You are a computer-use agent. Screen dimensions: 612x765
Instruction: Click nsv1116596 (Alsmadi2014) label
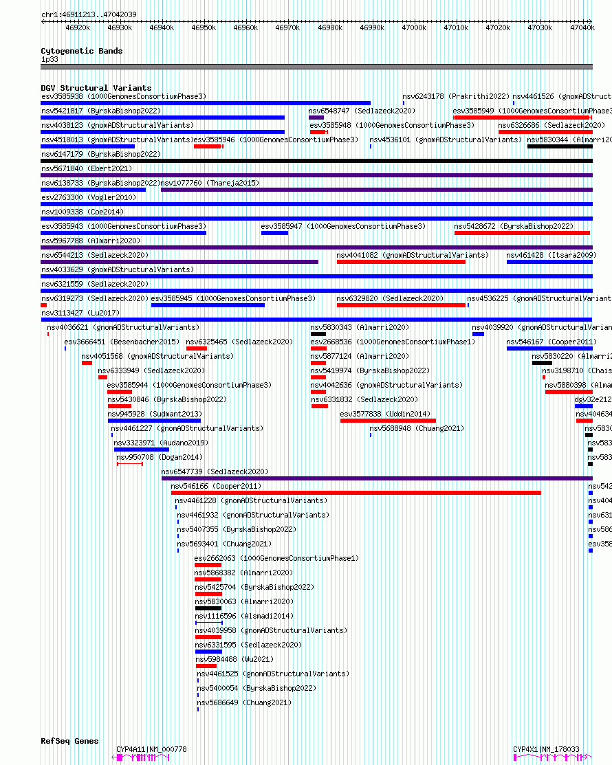pos(244,617)
